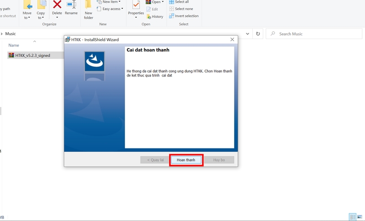Open the Easy access dropdown

(x=110, y=9)
